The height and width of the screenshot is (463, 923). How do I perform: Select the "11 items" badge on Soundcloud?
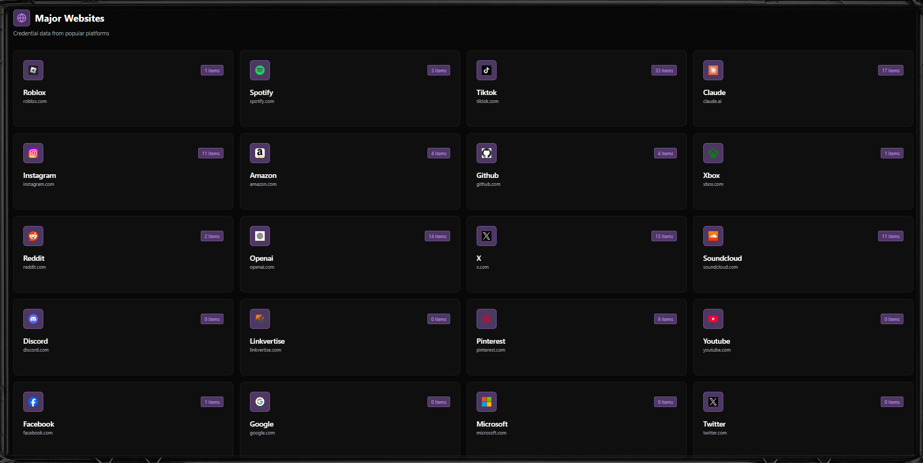pyautogui.click(x=891, y=237)
